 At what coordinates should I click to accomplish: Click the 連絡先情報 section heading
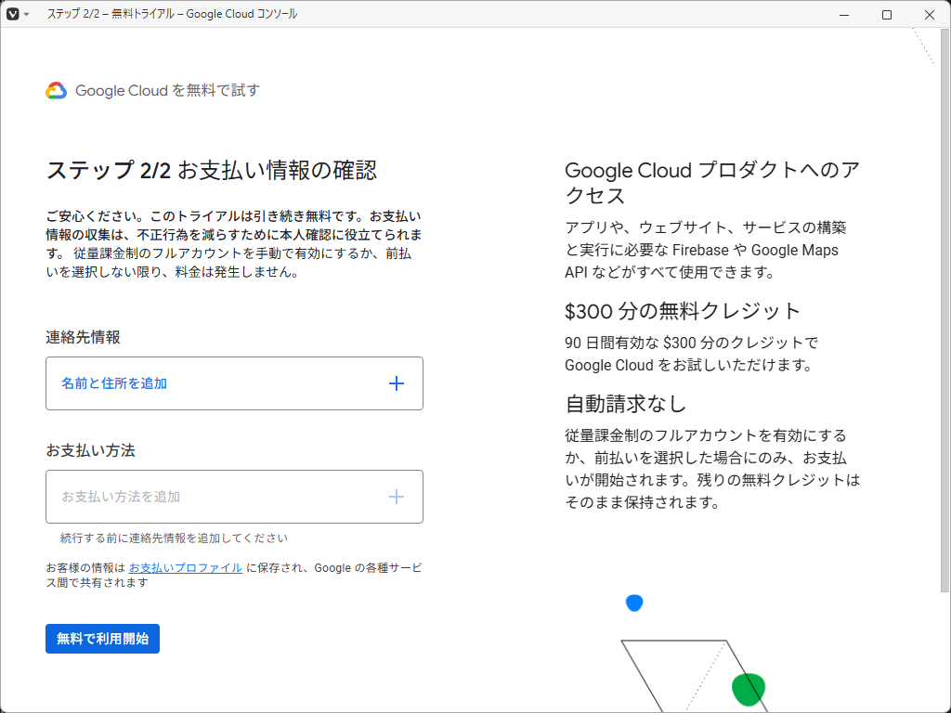[x=82, y=337]
